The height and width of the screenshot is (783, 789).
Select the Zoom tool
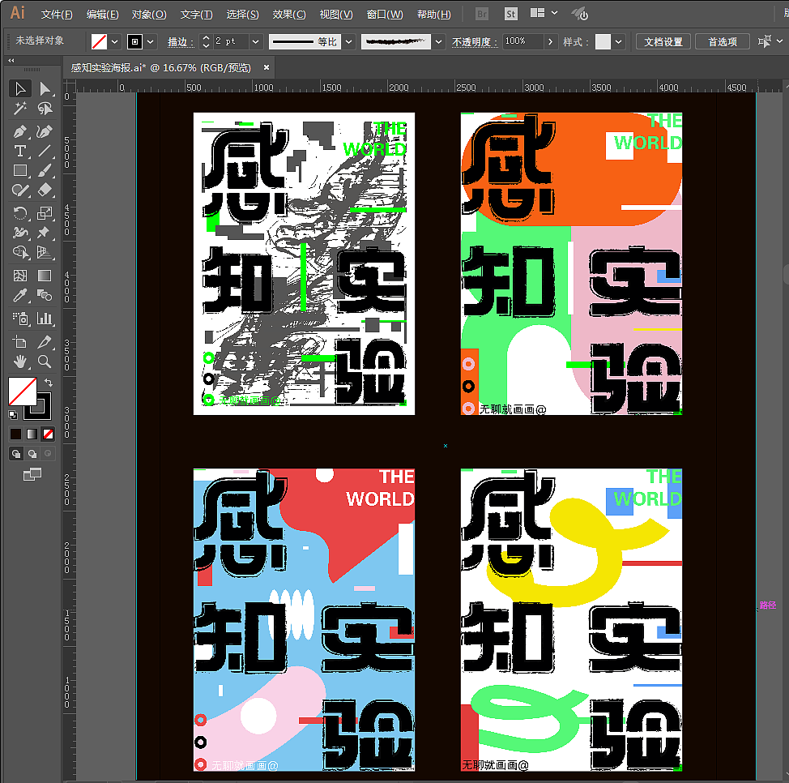[45, 362]
